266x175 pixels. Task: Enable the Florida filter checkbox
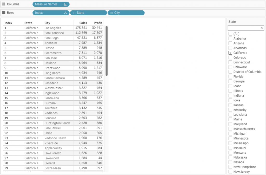[230, 77]
